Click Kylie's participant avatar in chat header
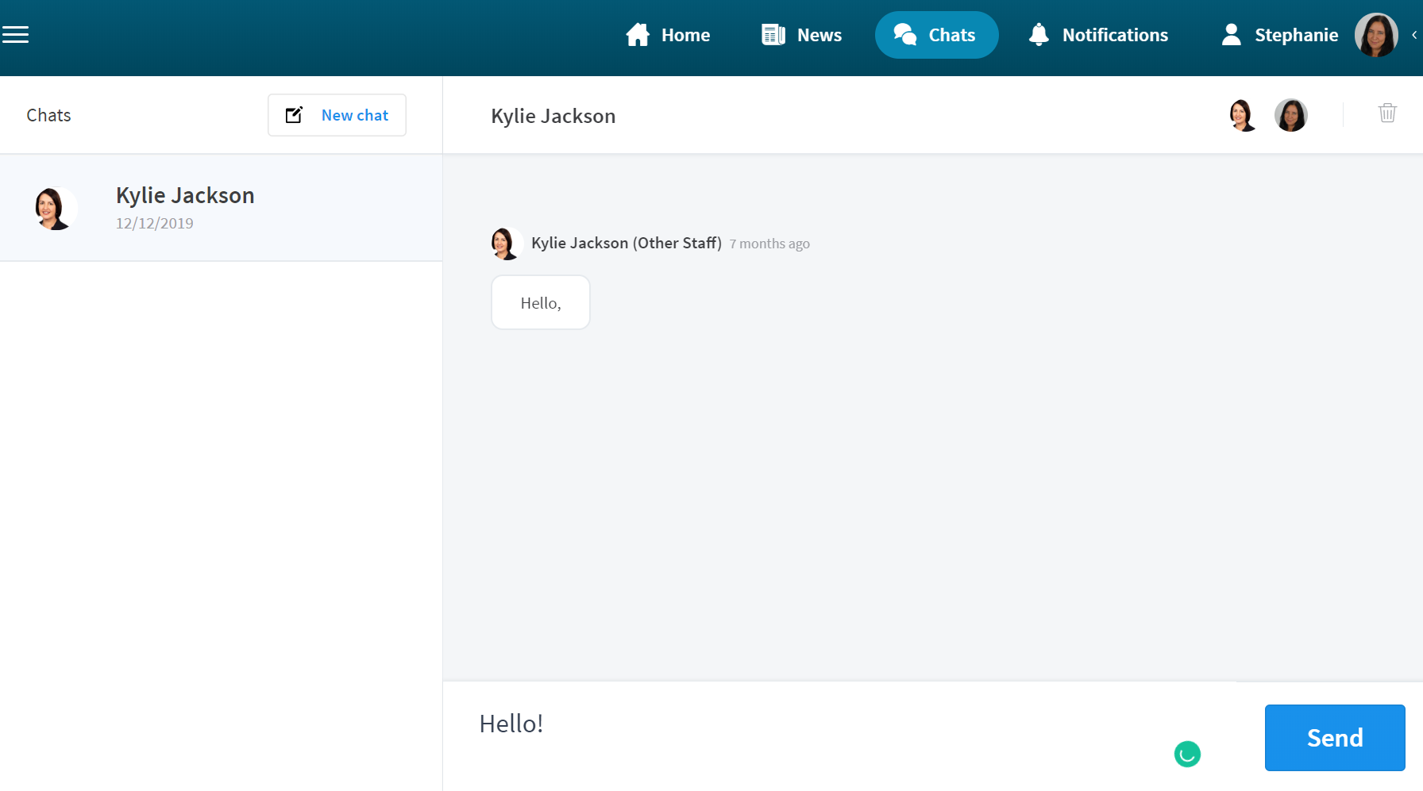 click(x=1243, y=115)
